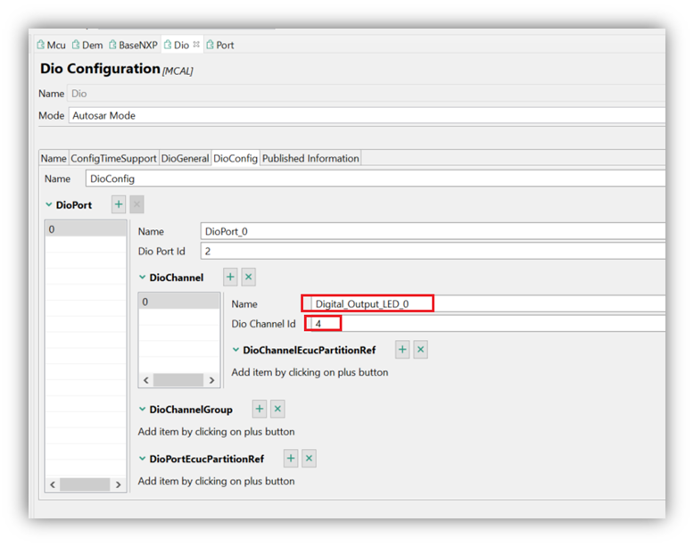The width and height of the screenshot is (694, 547).
Task: Collapse the DioChannel section
Action: click(142, 278)
